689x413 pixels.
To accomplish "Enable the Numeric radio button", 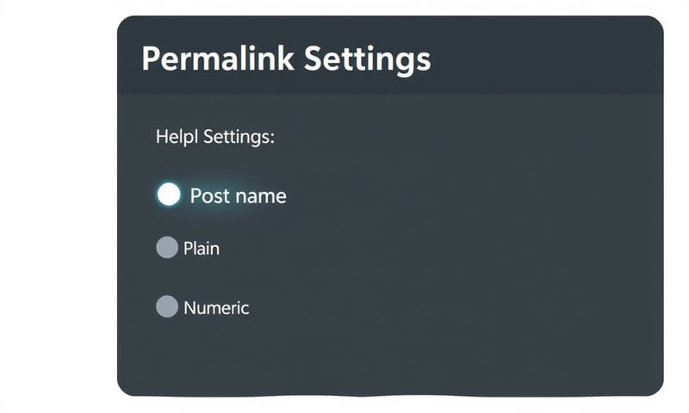I will tap(167, 306).
